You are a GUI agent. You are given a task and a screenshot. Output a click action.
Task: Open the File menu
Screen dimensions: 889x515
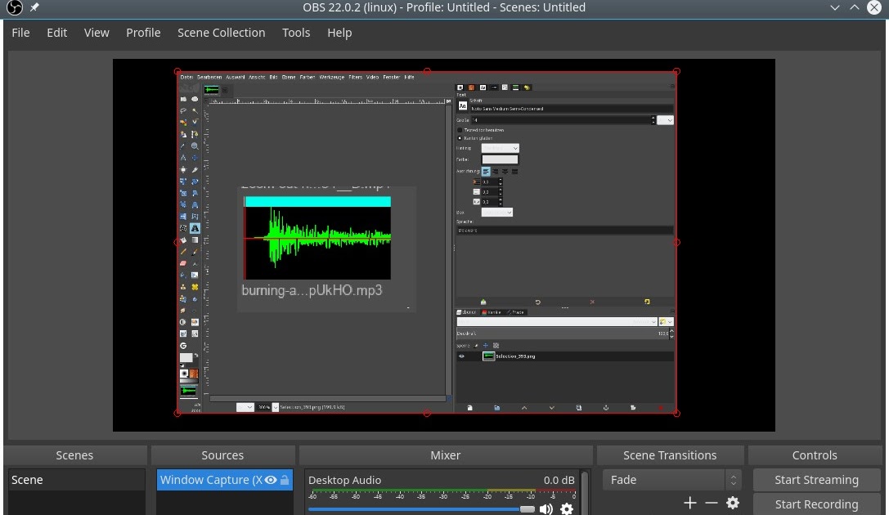coord(20,33)
